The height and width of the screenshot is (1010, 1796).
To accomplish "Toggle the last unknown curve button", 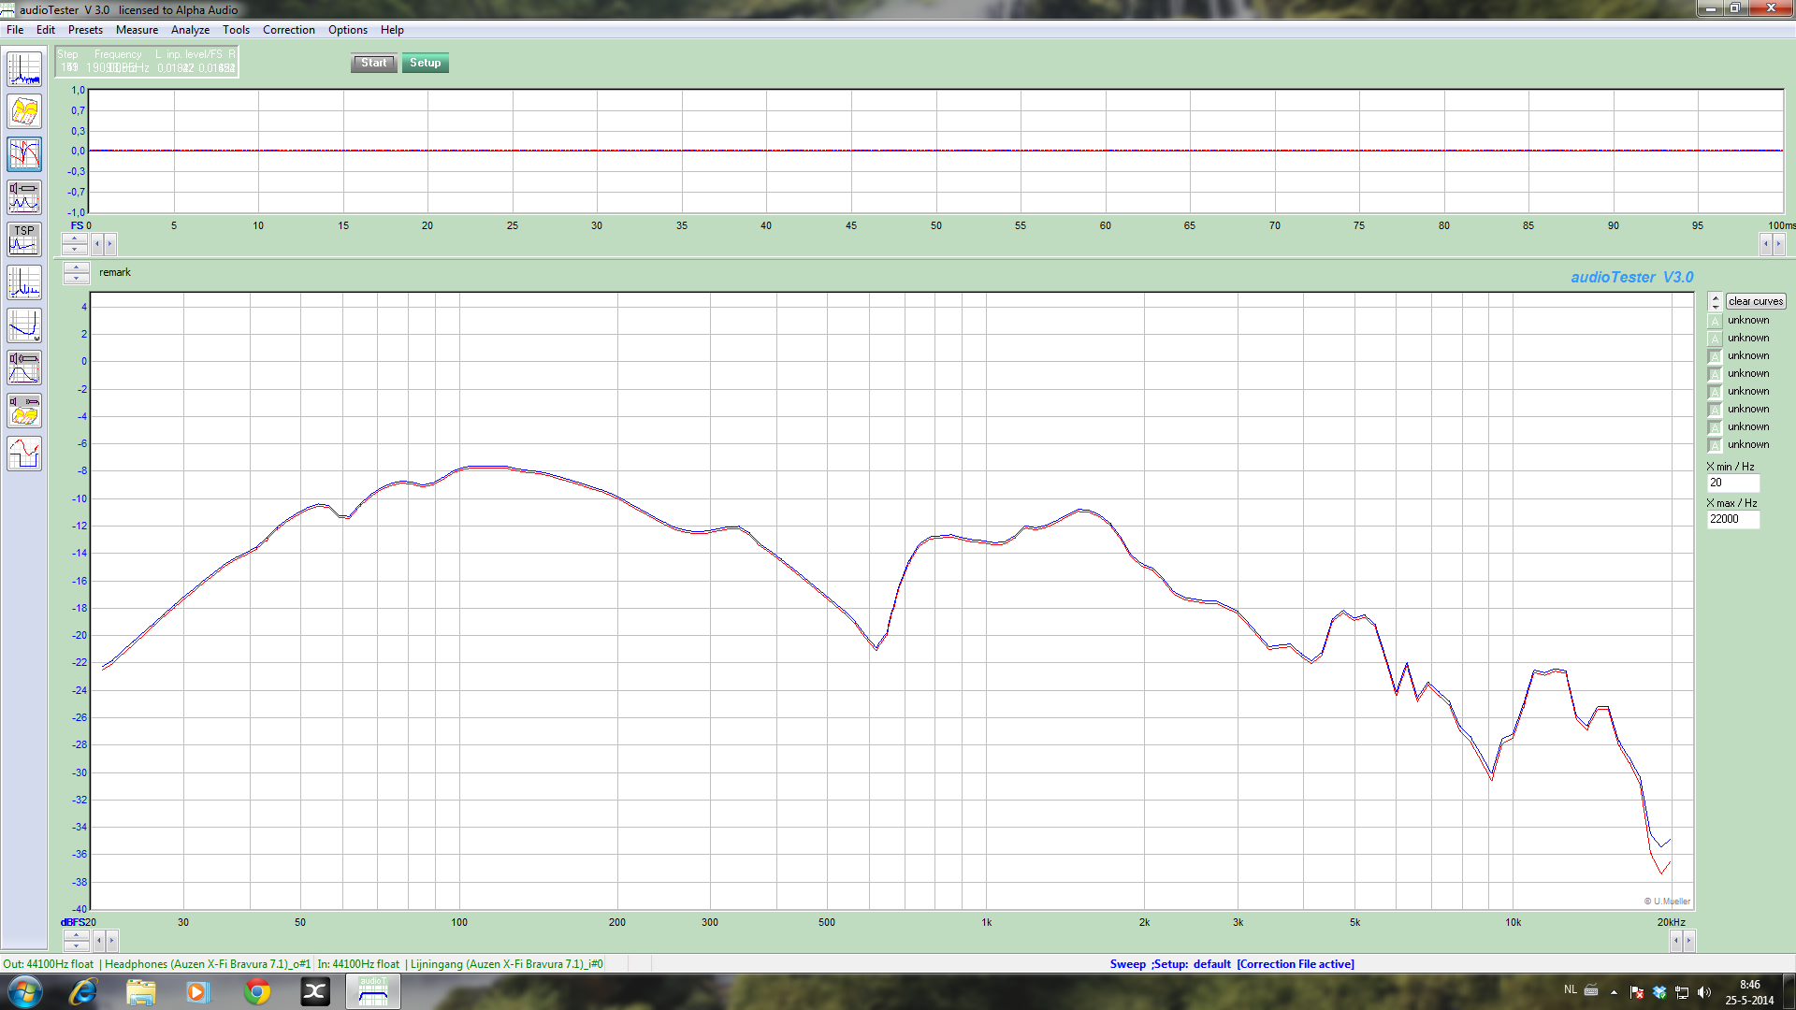I will pos(1715,445).
